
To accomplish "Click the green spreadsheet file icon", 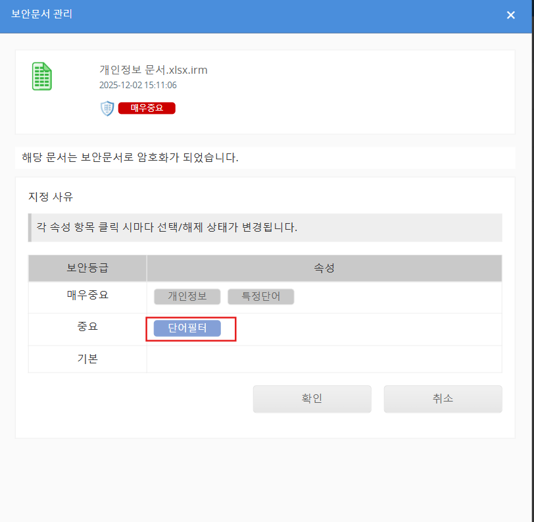I will pos(42,76).
